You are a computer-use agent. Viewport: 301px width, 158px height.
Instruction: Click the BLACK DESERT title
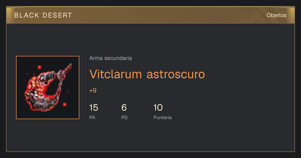coord(43,15)
